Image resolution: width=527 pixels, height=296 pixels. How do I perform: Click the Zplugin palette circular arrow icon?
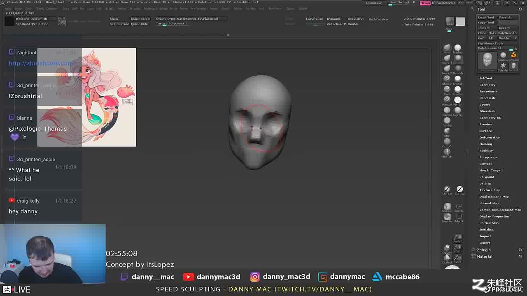(x=520, y=250)
